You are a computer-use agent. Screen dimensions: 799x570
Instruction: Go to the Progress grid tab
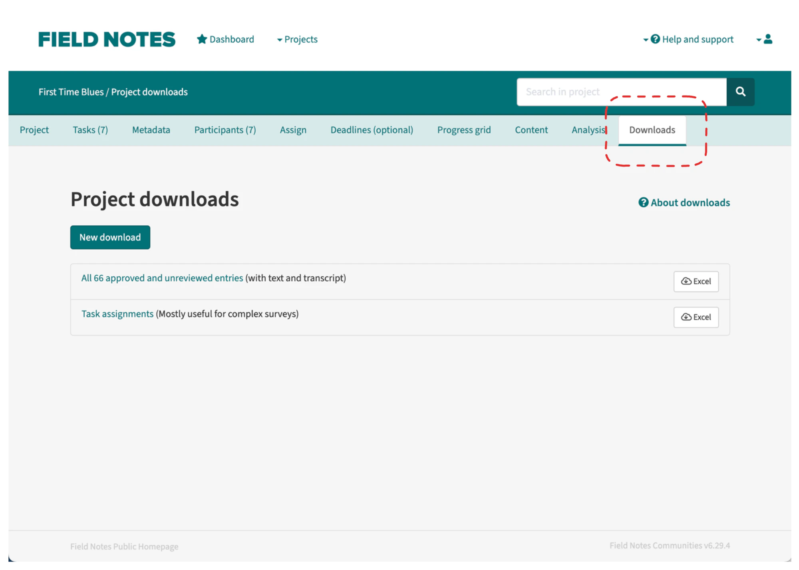(464, 130)
